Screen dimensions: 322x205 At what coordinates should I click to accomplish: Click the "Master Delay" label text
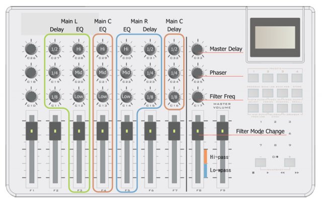click(226, 49)
